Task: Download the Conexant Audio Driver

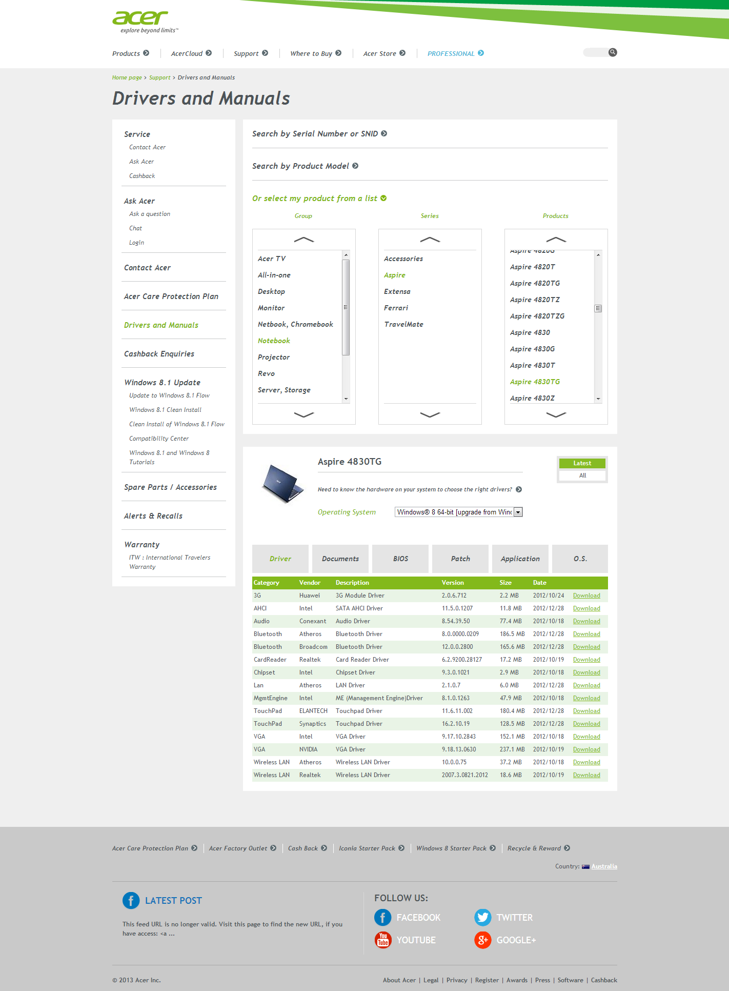Action: (x=586, y=621)
